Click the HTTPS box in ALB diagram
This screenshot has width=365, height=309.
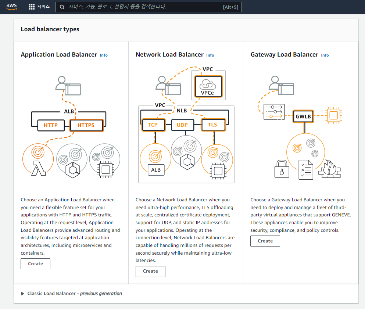pos(86,125)
